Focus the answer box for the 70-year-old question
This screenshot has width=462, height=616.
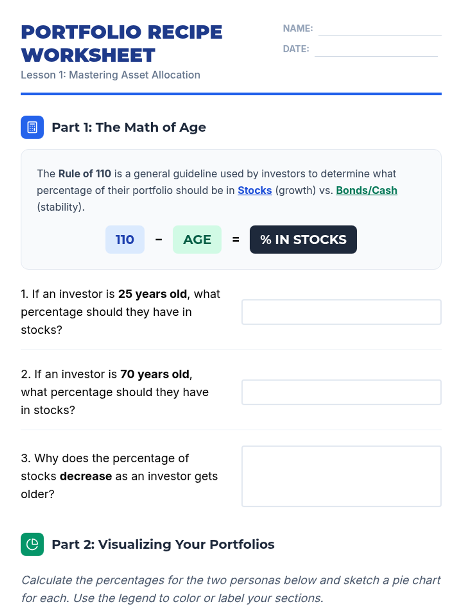[x=341, y=392]
